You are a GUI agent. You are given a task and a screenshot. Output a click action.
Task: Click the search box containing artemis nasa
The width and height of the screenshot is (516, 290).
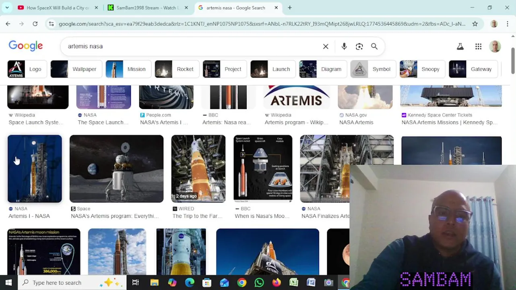tap(193, 46)
